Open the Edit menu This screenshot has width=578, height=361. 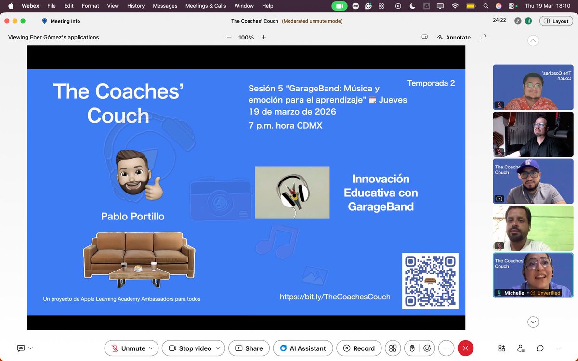pos(69,6)
